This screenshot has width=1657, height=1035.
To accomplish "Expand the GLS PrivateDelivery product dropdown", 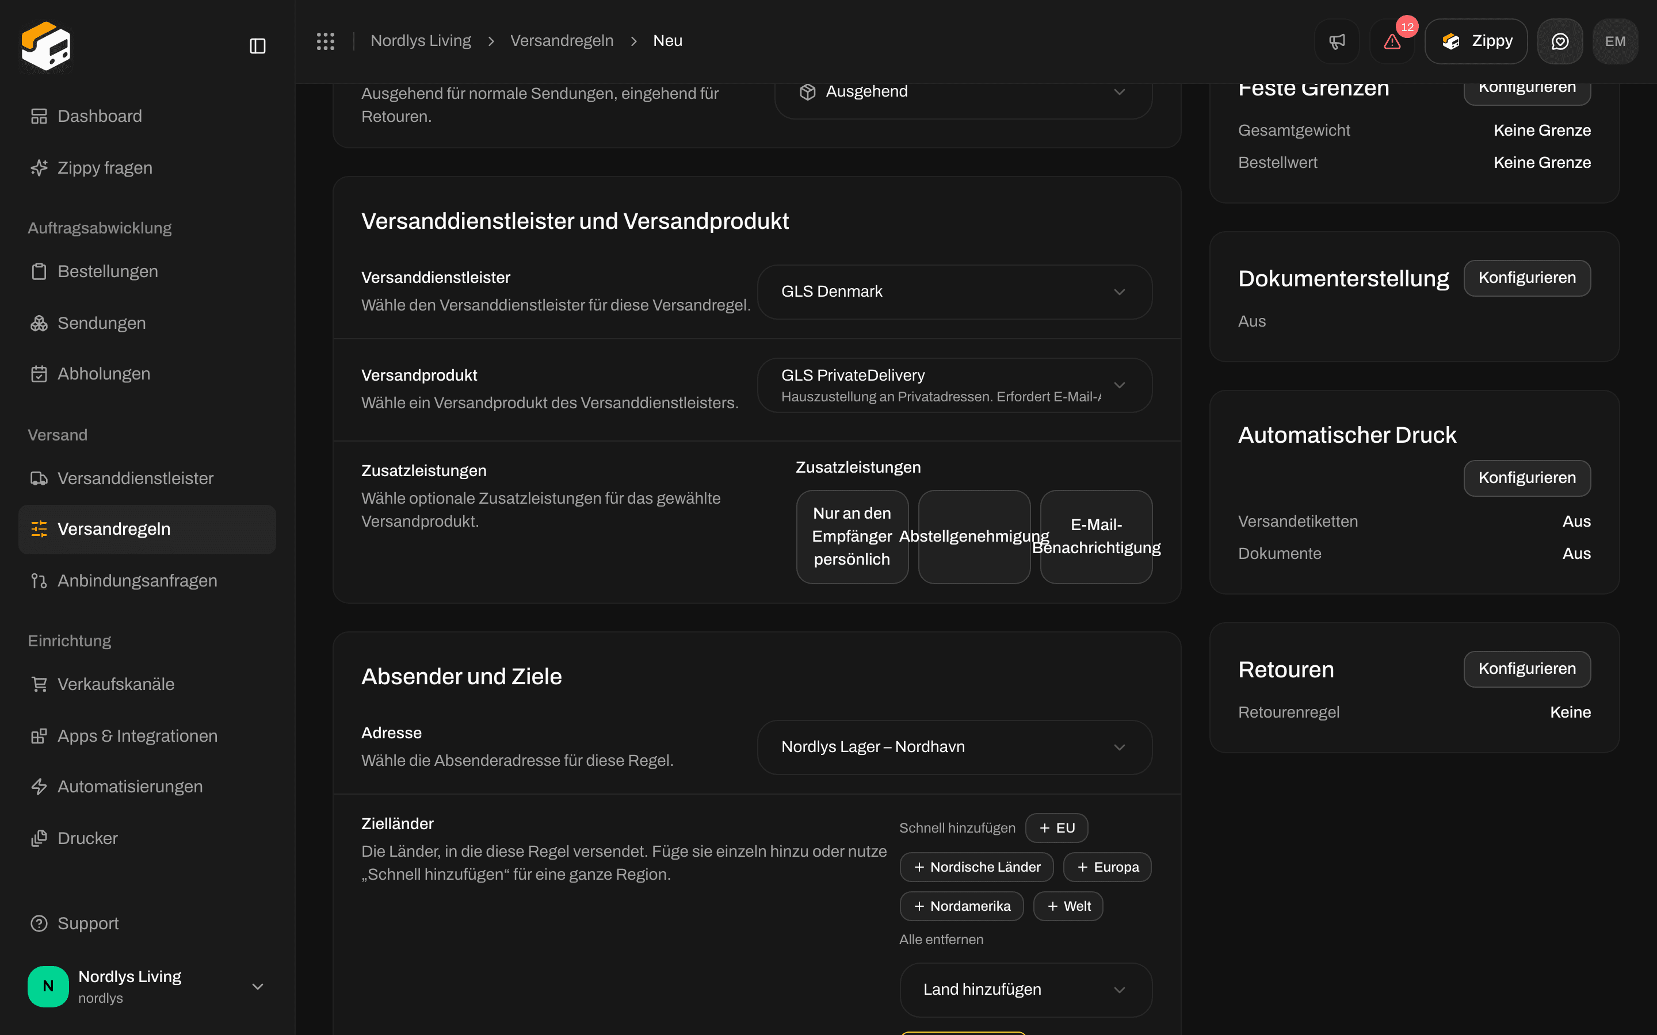I will tap(955, 385).
